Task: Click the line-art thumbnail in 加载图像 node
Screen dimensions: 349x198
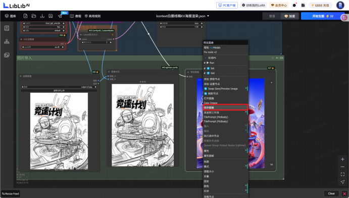Action: 59,131
